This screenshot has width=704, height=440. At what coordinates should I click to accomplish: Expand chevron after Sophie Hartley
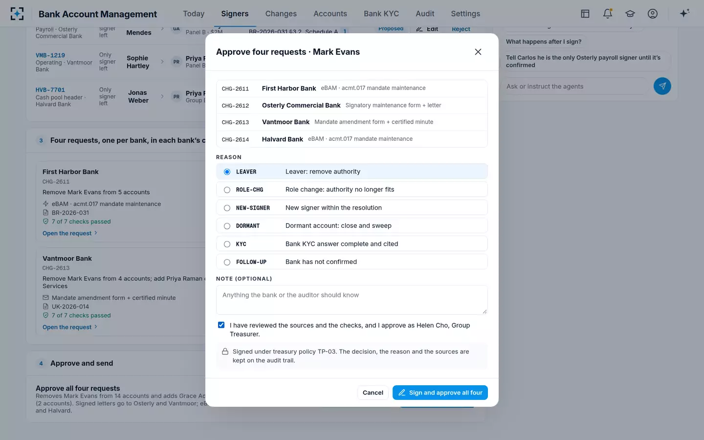(x=162, y=62)
